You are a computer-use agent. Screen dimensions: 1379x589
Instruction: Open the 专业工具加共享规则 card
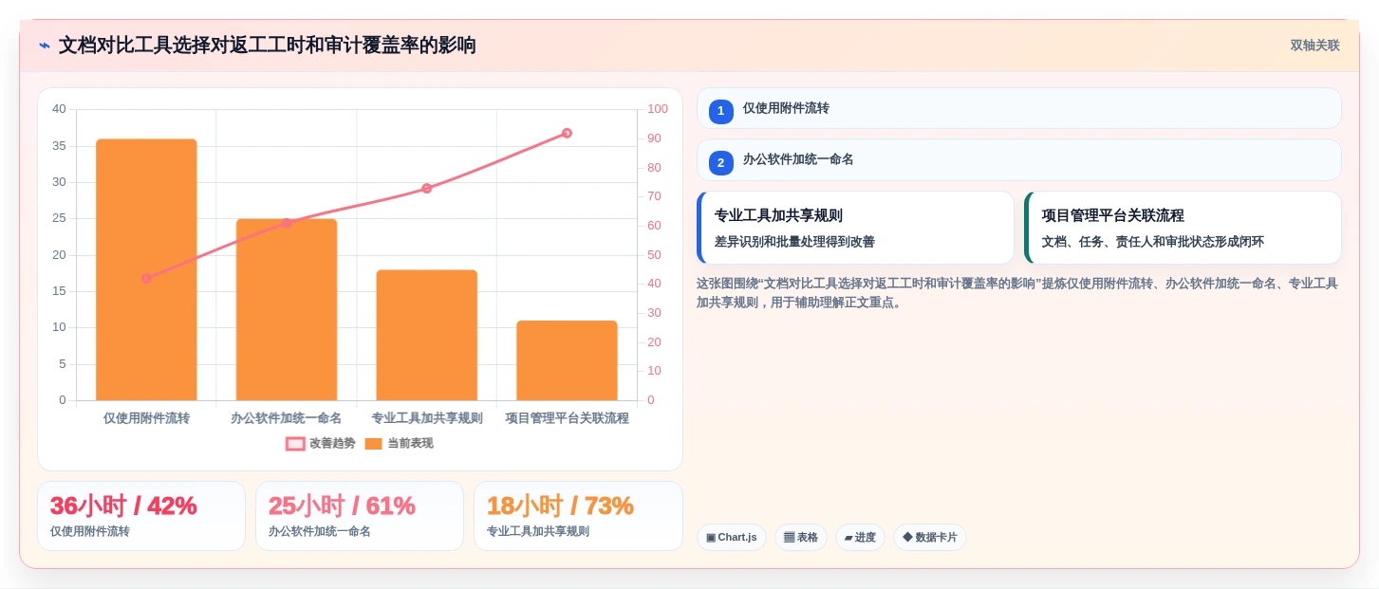(x=855, y=228)
